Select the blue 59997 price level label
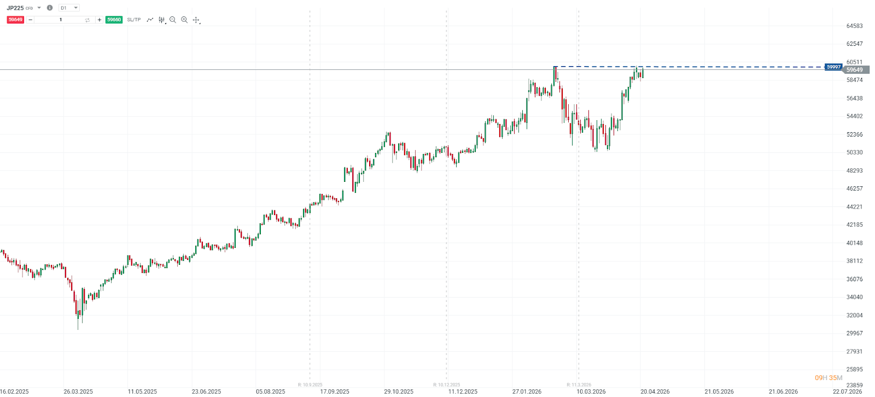Screen dimensions: 875x397 point(833,67)
